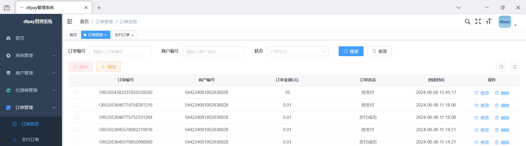Screen dimensions: 526x146
Task: Toggle the select-all header checkbox
Action: tap(77, 80)
